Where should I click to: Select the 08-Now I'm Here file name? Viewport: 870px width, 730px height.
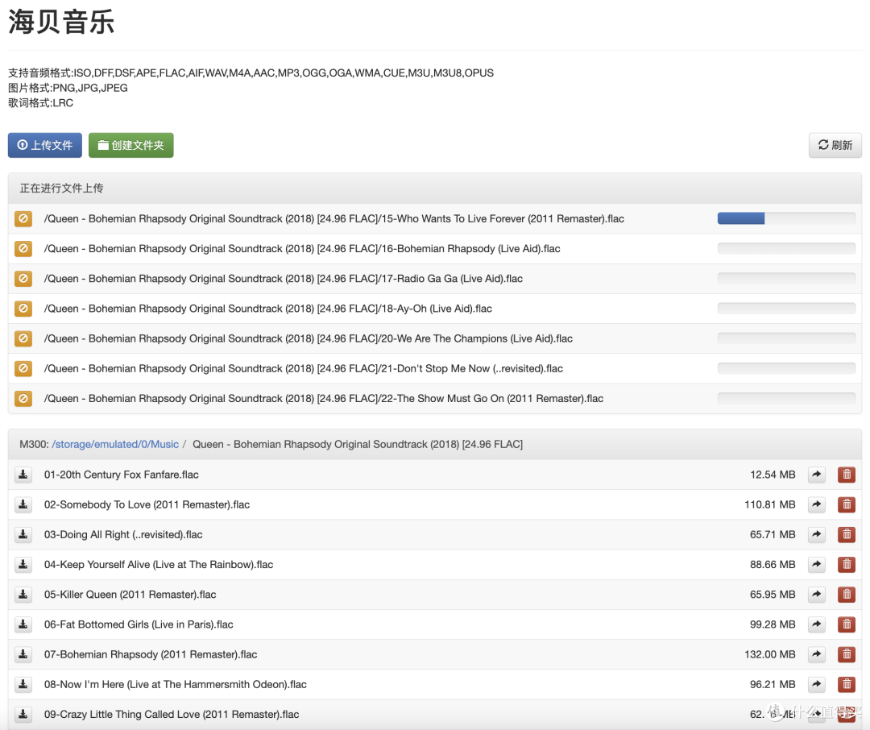[176, 685]
